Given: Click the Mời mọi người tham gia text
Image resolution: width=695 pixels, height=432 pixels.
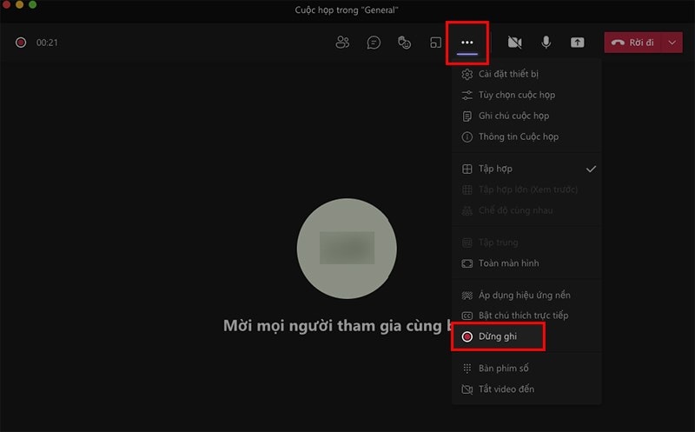Looking at the screenshot, I should pos(336,326).
